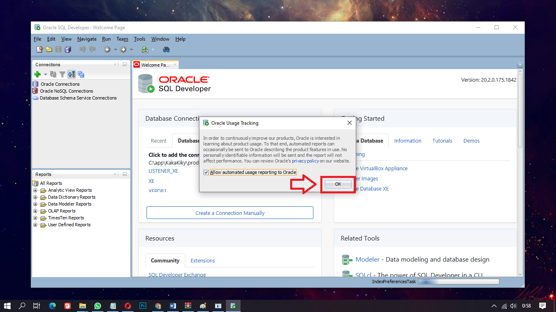The image size is (556, 312).
Task: Switch to the Extensions resources tab
Action: pyautogui.click(x=203, y=260)
